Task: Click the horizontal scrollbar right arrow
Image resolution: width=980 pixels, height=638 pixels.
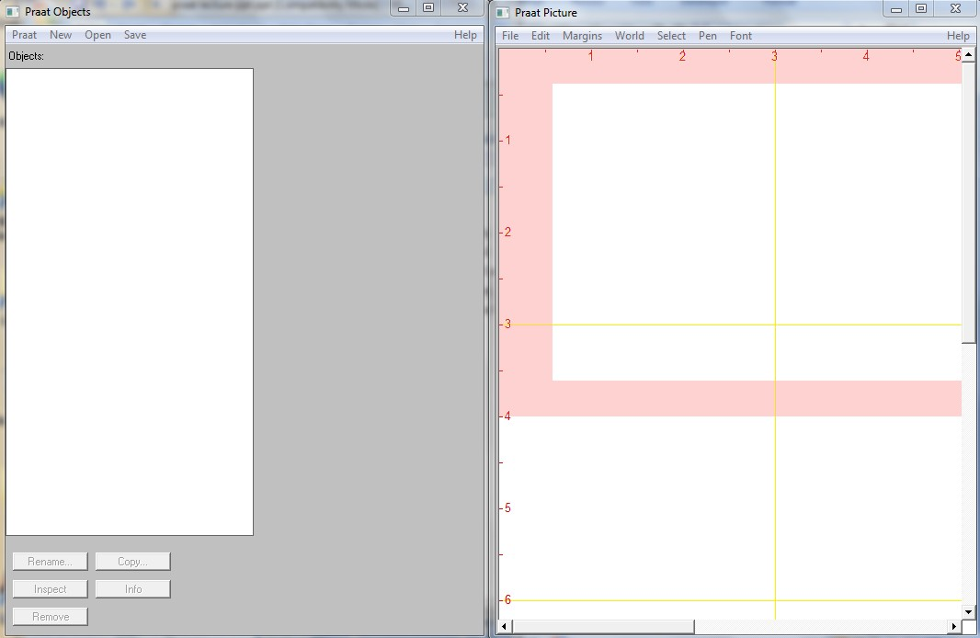Action: (x=954, y=627)
